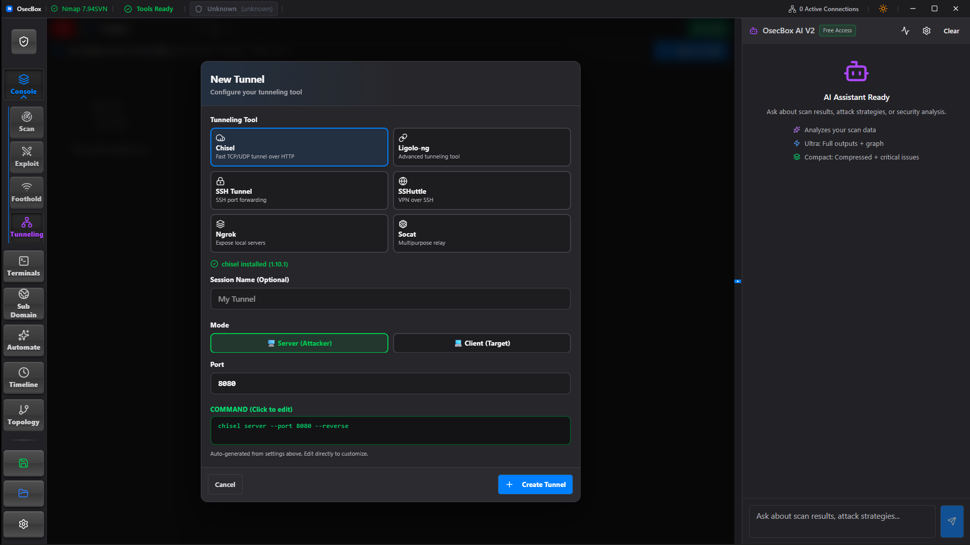Select Ngrok tunneling tool

(299, 233)
